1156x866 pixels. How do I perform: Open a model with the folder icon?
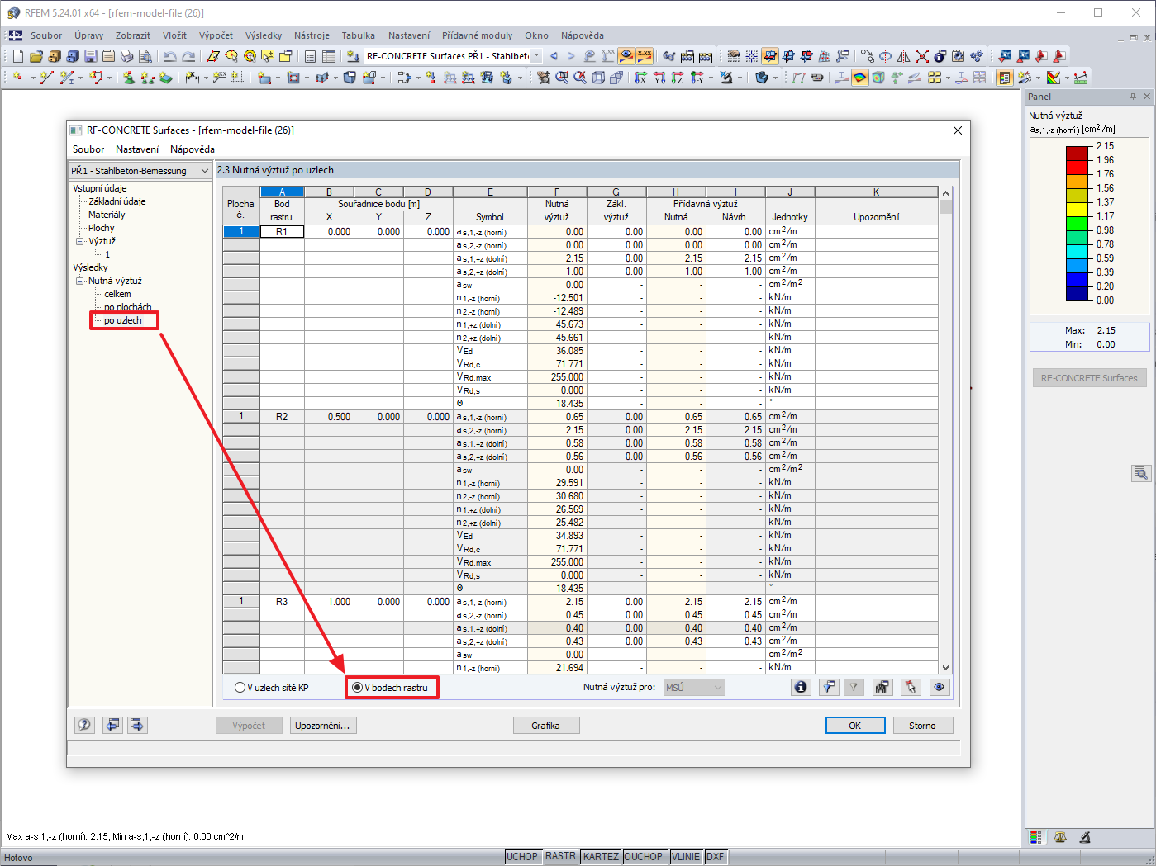tap(36, 56)
